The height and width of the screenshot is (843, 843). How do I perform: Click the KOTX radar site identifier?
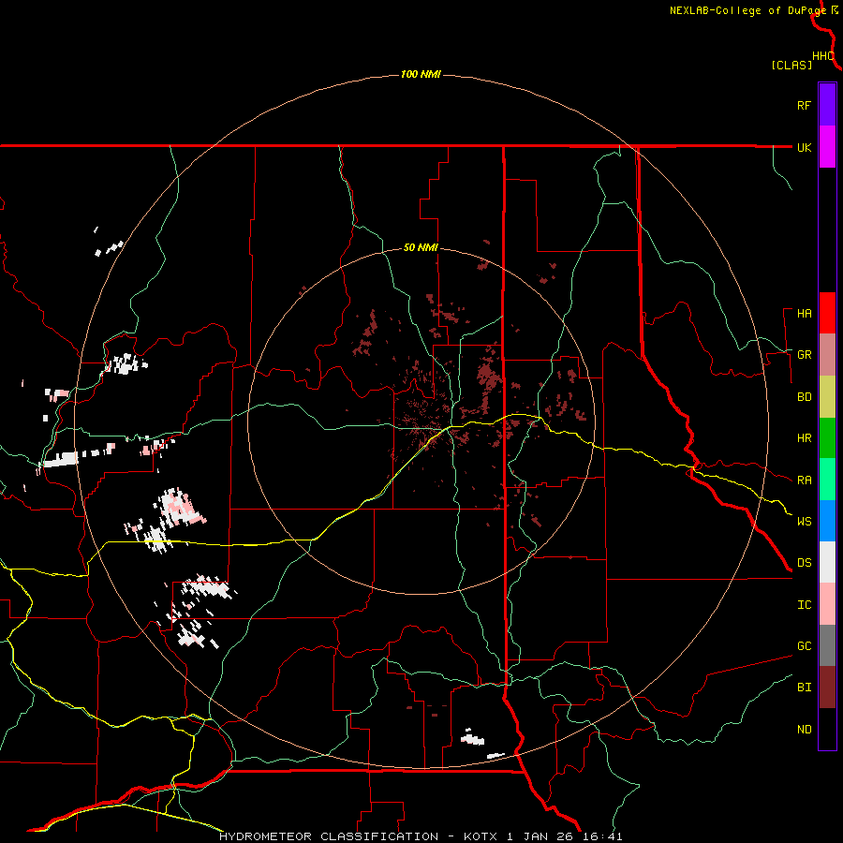tap(481, 836)
